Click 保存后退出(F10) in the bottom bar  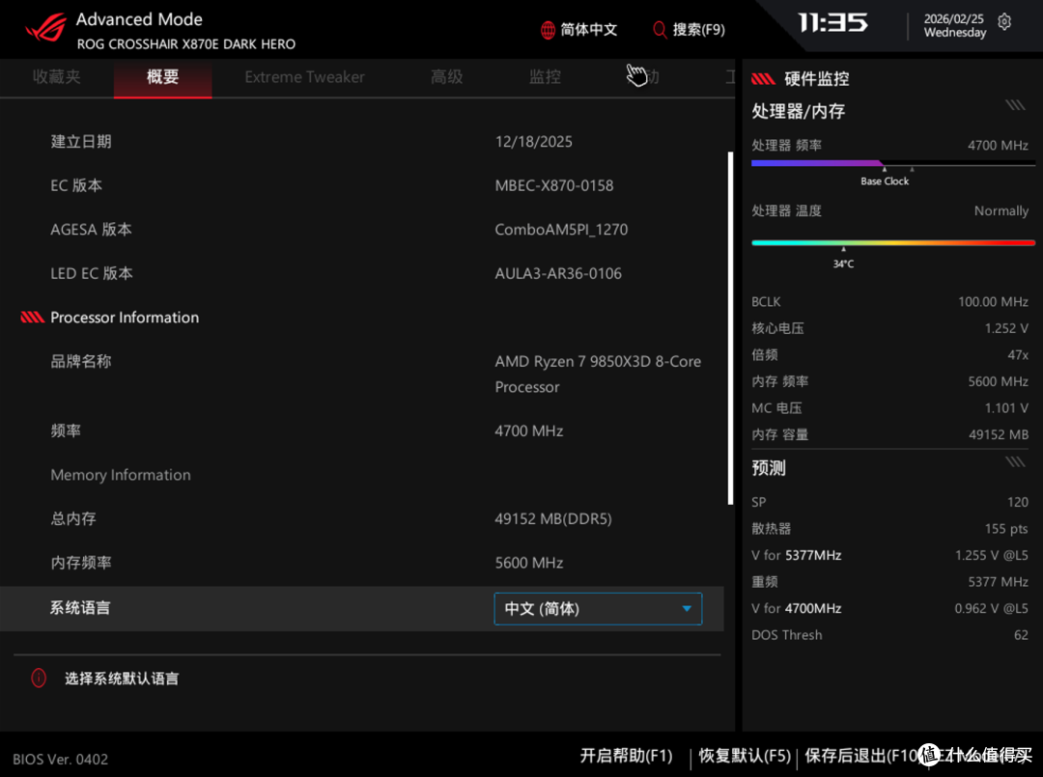point(861,756)
